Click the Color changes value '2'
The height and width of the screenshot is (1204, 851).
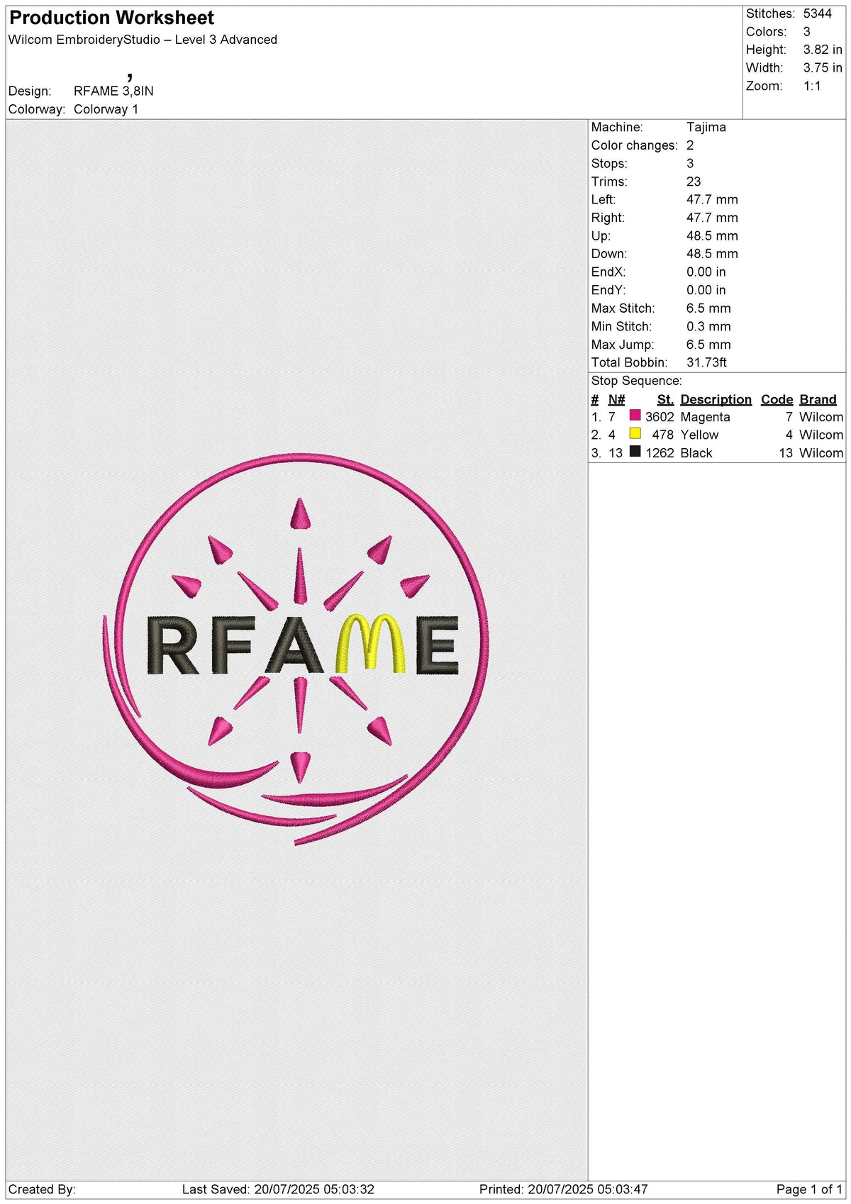coord(690,145)
